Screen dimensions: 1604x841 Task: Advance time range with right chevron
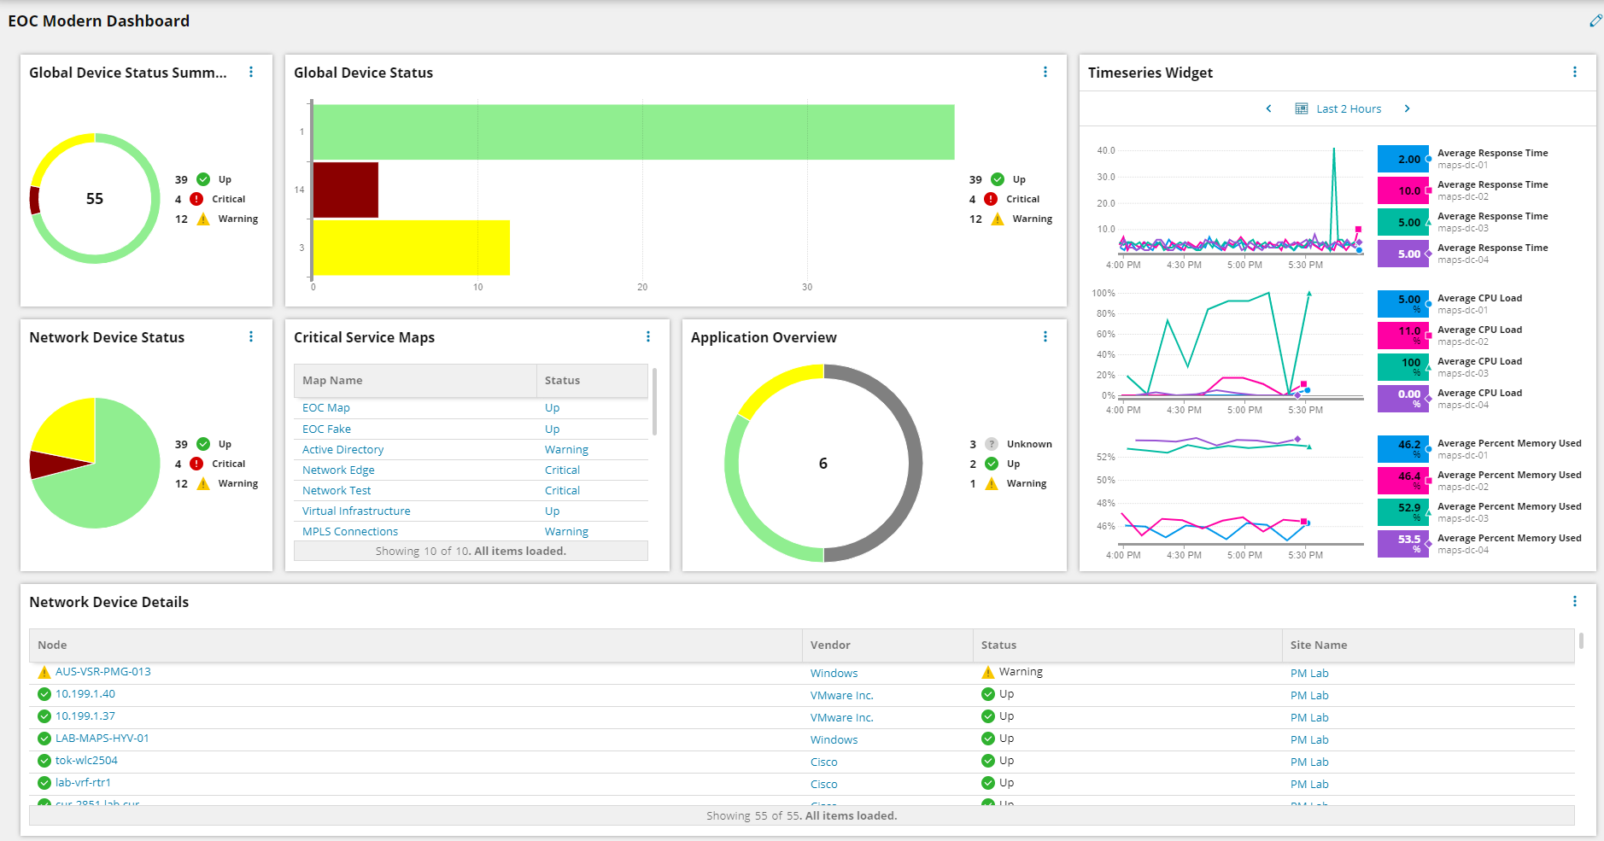click(1408, 108)
